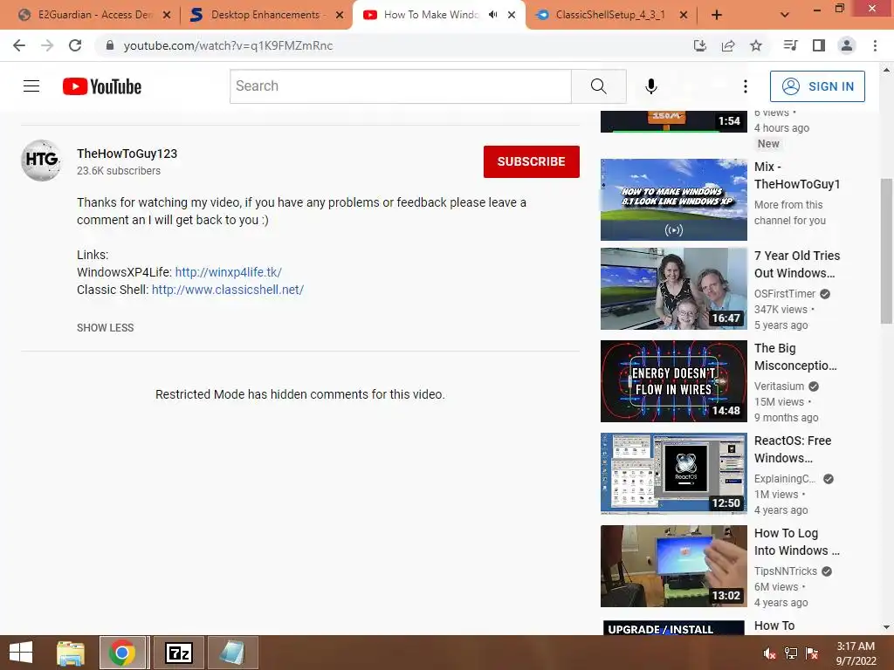The height and width of the screenshot is (670, 894).
Task: Click the search magnifier button
Action: point(599,86)
